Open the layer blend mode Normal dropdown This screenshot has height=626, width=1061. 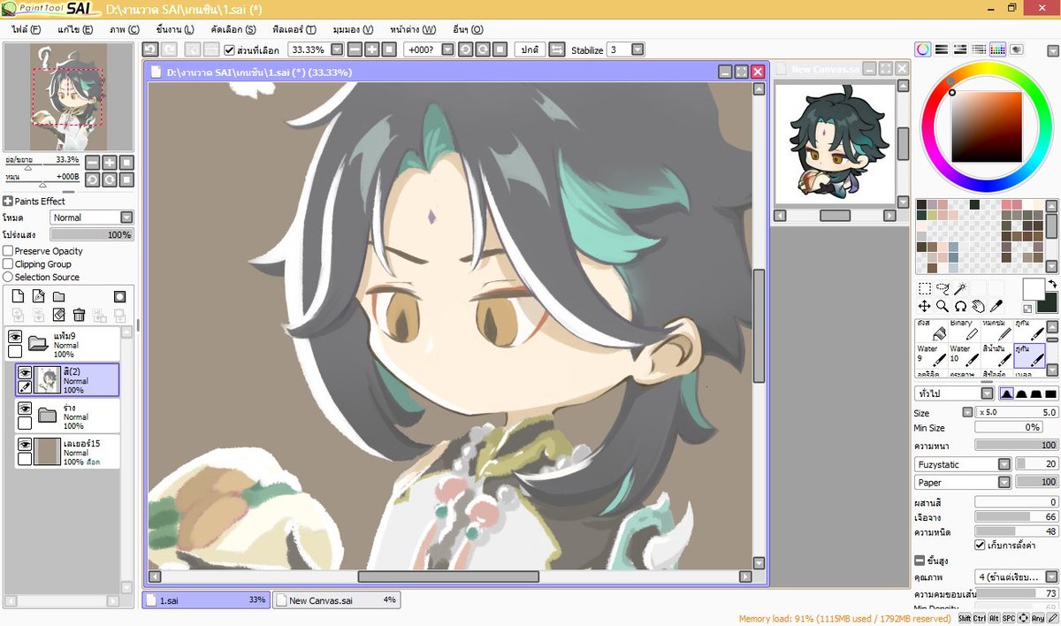click(126, 217)
